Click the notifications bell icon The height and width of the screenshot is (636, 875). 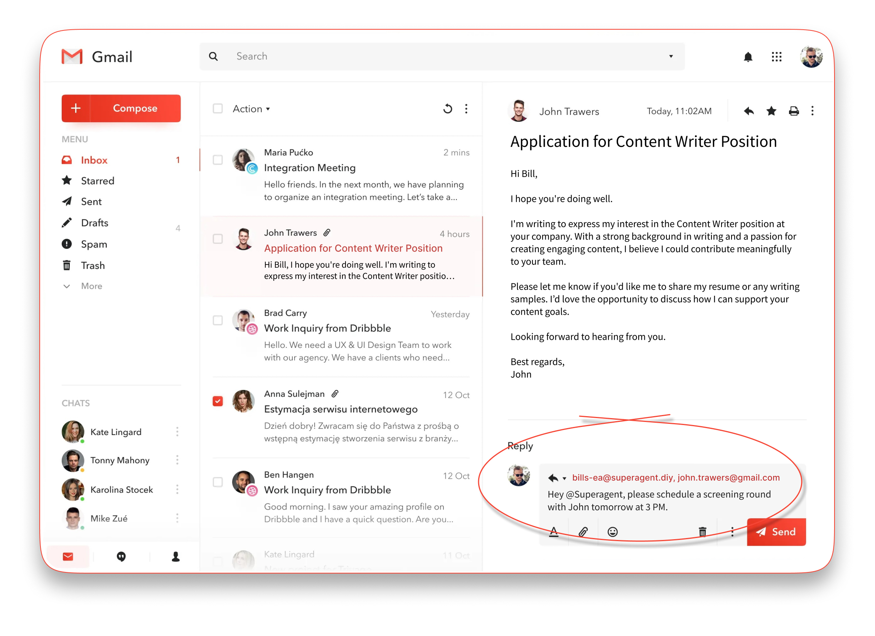748,57
